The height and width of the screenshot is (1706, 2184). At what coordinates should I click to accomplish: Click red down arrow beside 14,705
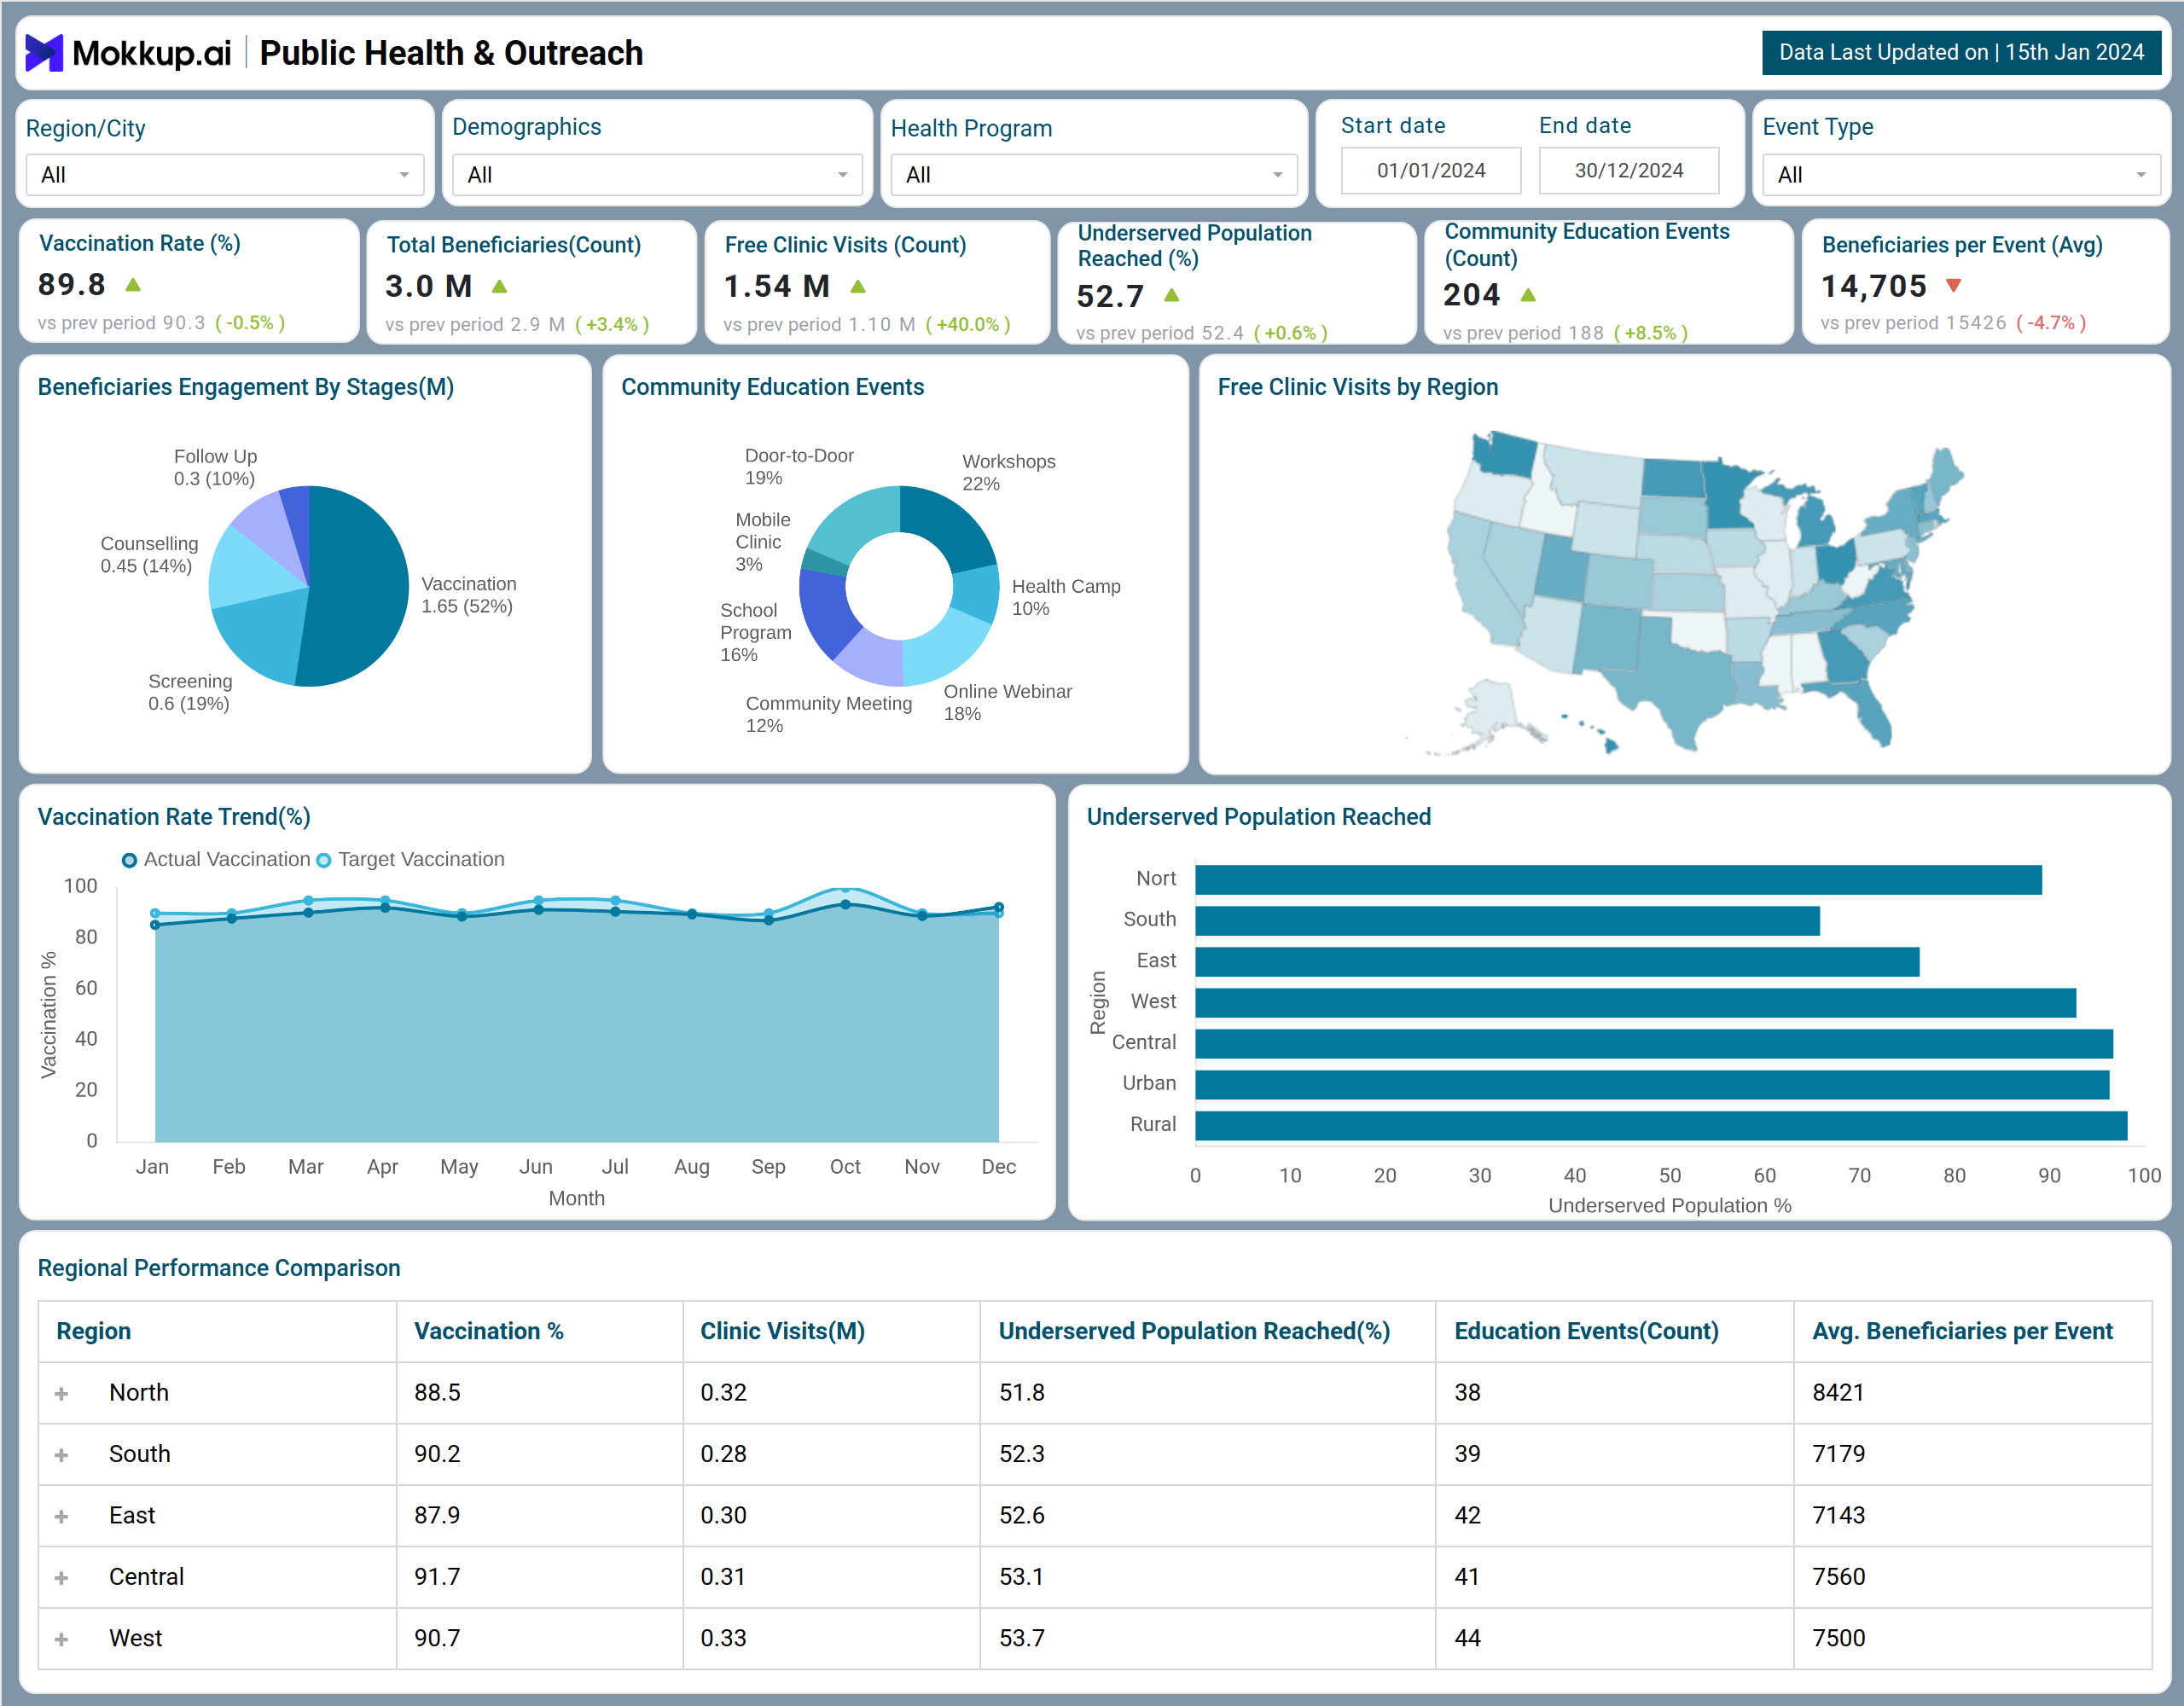1954,286
